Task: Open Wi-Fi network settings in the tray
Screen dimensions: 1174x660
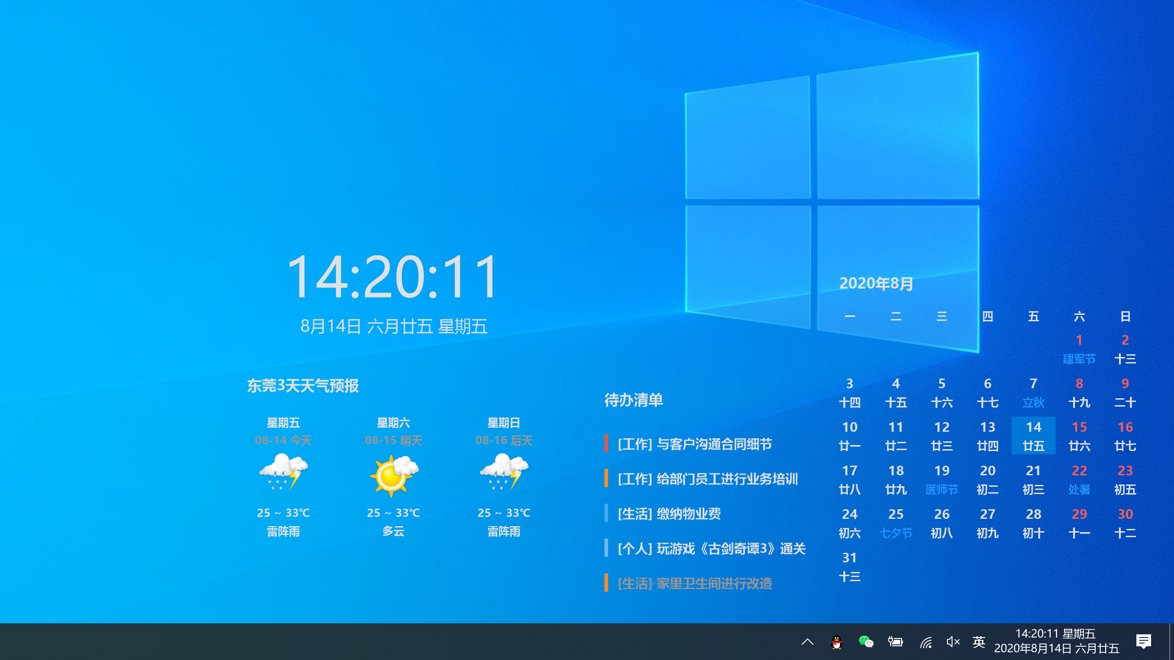Action: 925,642
